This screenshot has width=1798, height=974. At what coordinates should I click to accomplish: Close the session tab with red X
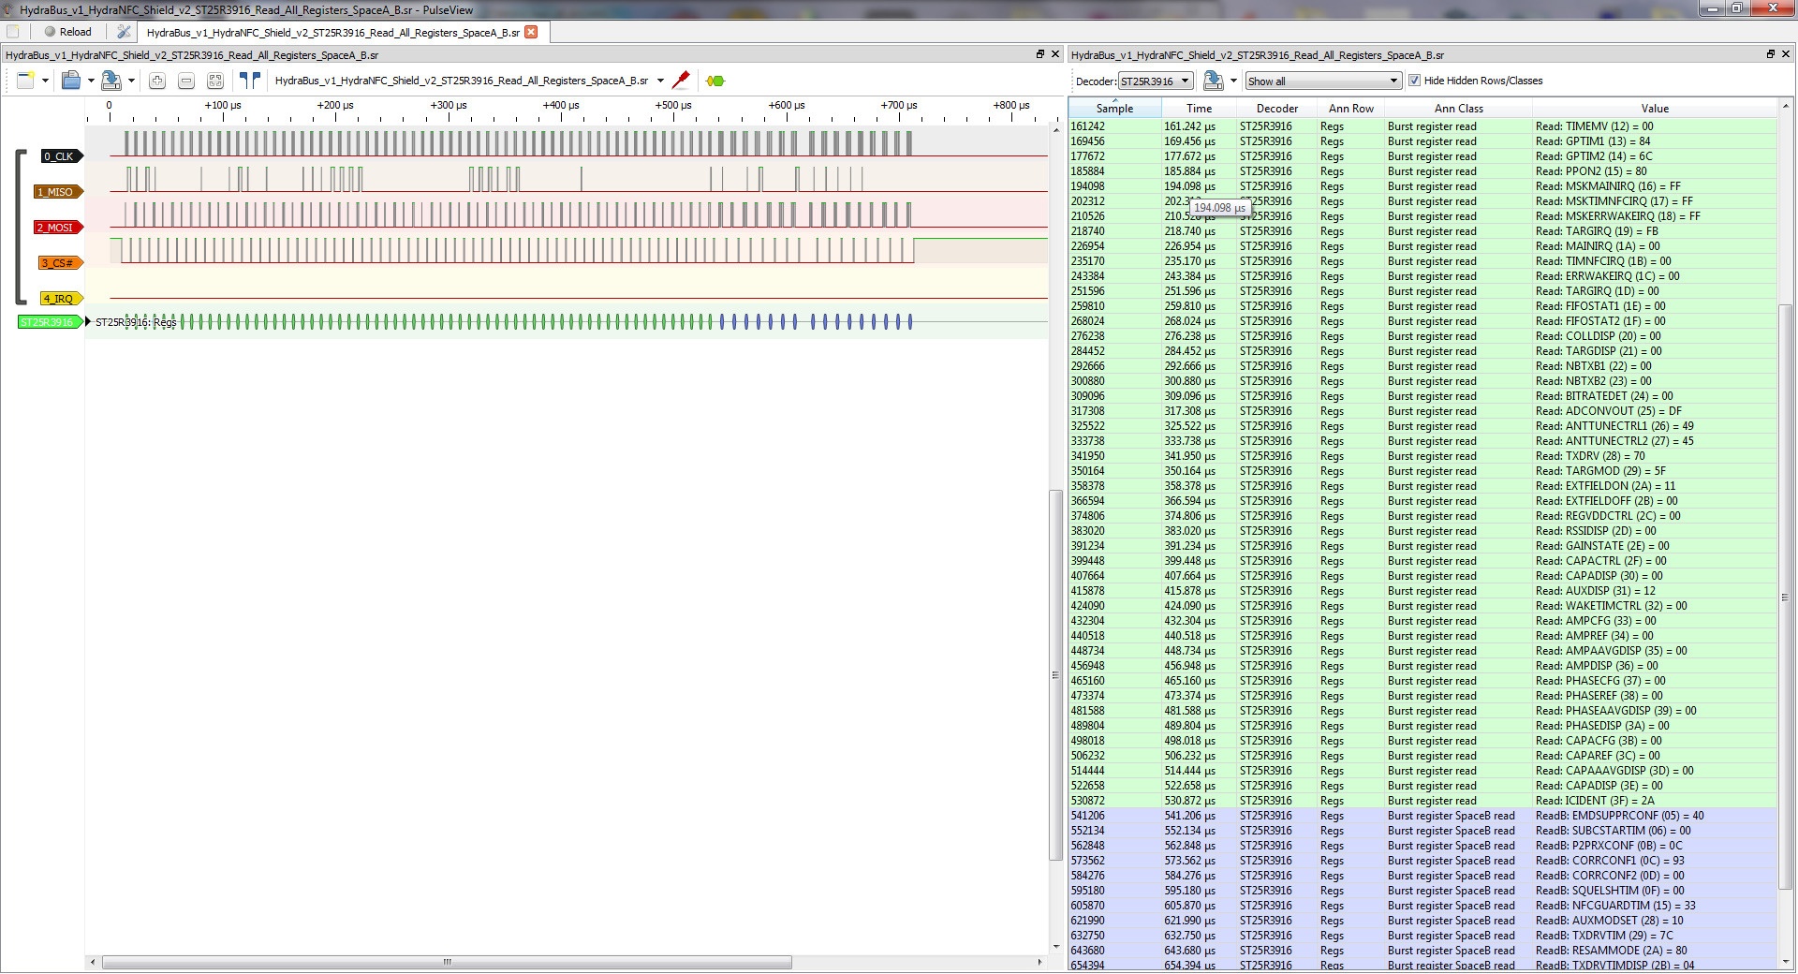tap(531, 32)
